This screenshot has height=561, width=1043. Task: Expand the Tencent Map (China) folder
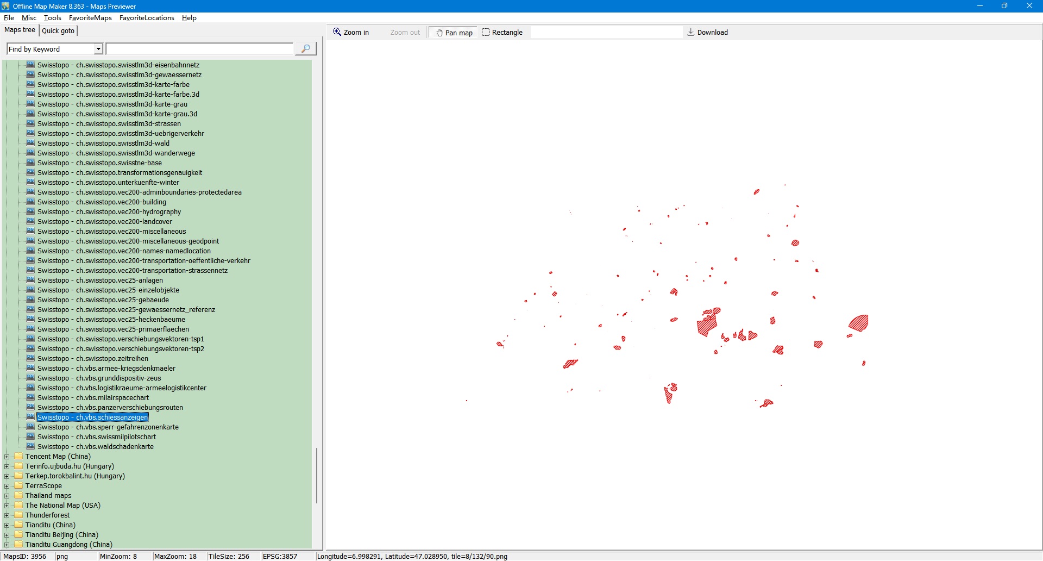pyautogui.click(x=7, y=457)
